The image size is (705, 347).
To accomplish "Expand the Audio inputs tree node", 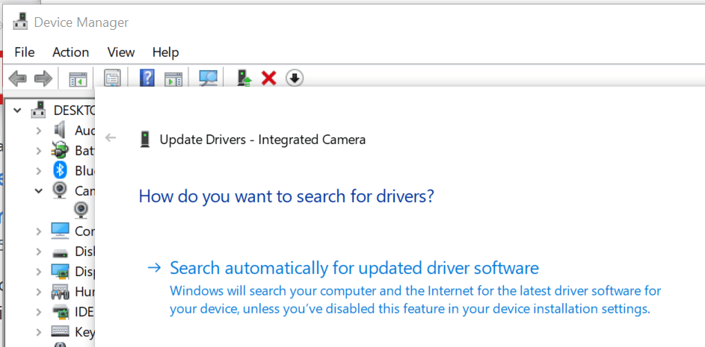I will pyautogui.click(x=38, y=131).
